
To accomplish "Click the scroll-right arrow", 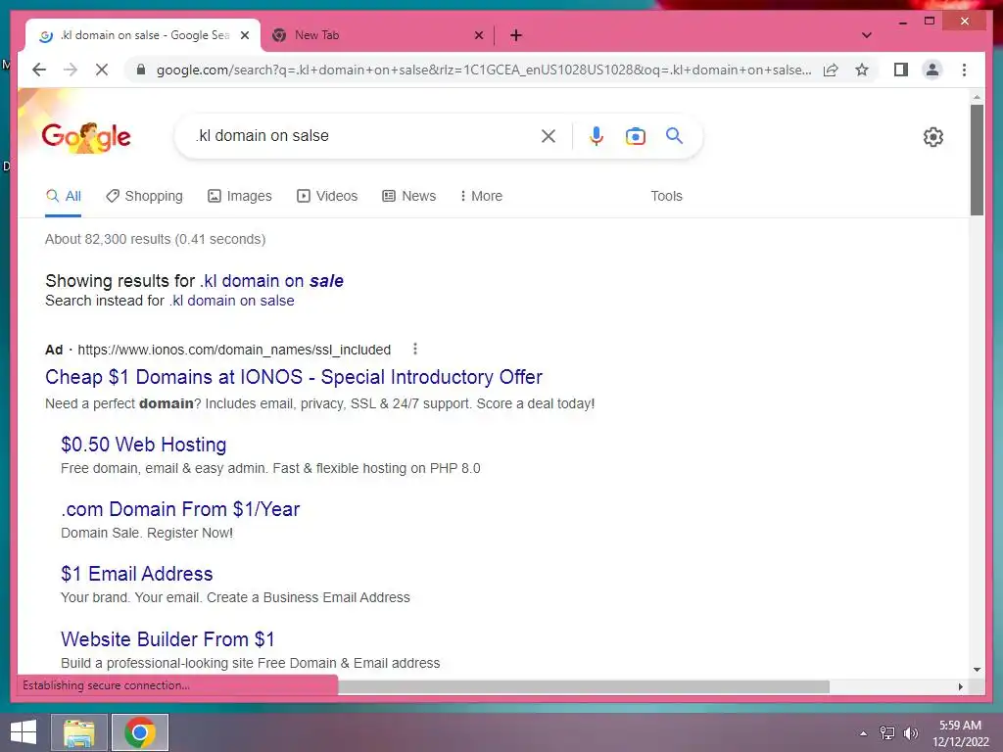I will tap(960, 686).
